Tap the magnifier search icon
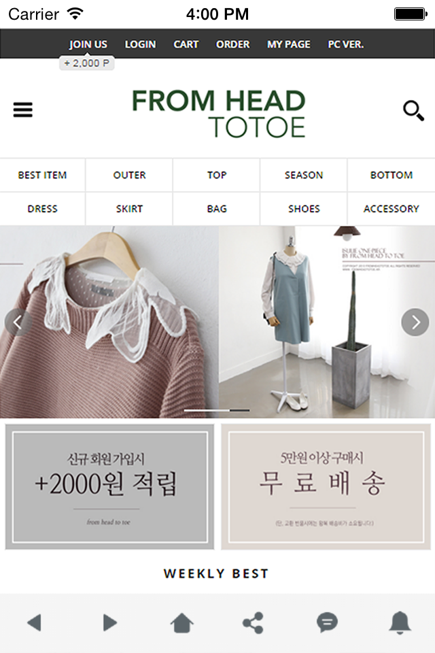 click(x=413, y=111)
